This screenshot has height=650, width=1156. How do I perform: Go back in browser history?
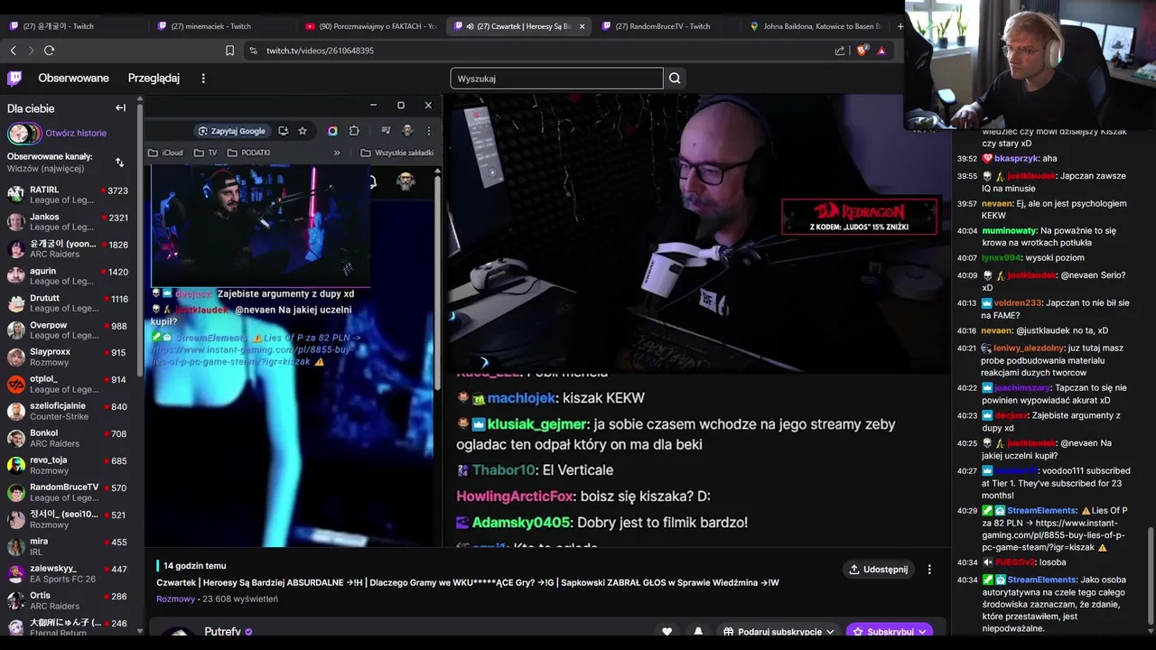(x=13, y=51)
